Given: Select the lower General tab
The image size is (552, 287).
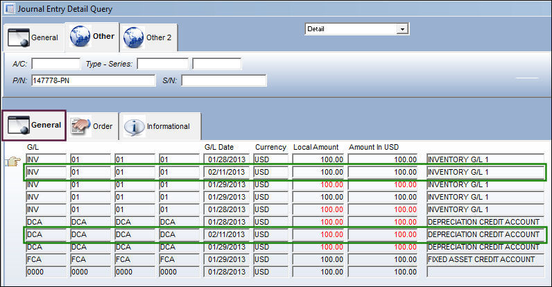Looking at the screenshot, I should click(x=34, y=125).
